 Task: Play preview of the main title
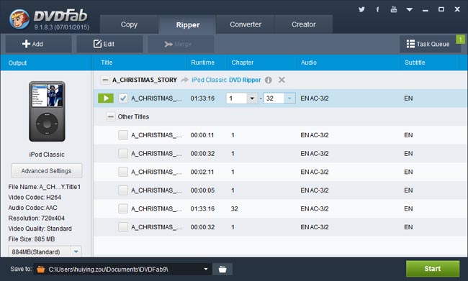[x=106, y=98]
